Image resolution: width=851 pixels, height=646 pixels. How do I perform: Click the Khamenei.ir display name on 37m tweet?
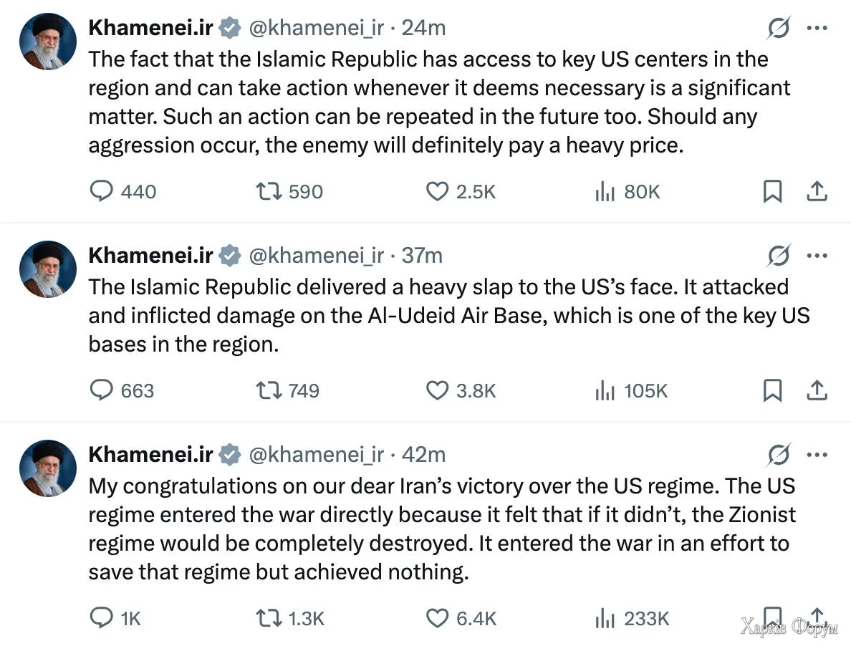tap(150, 256)
